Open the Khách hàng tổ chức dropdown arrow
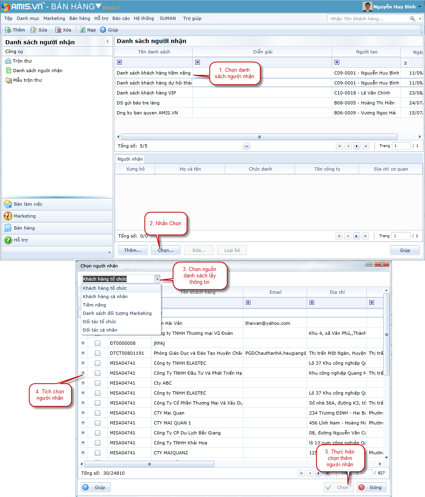 click(157, 279)
